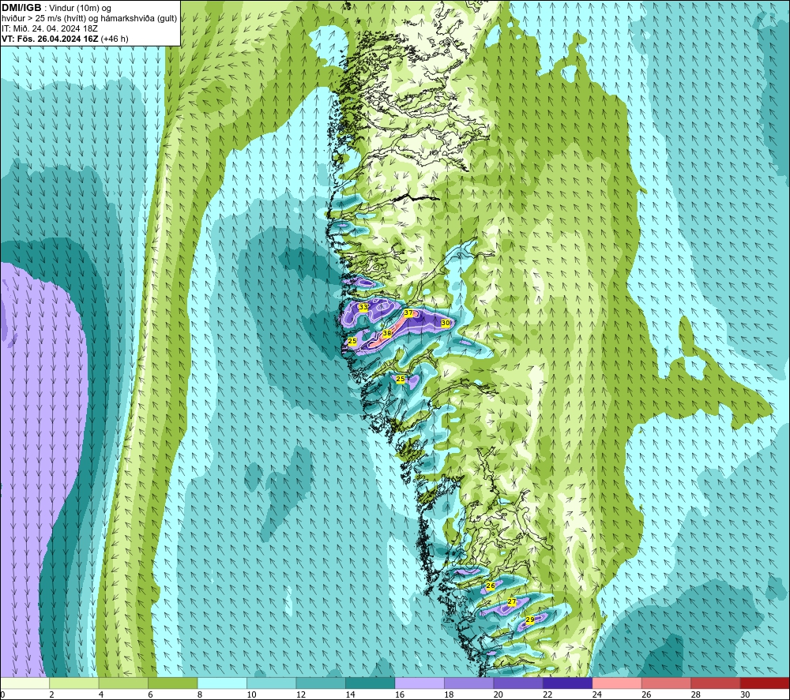Click the 'IT: Mið. 24. 04. 2024 18Z' line
The image size is (790, 700).
tap(49, 28)
